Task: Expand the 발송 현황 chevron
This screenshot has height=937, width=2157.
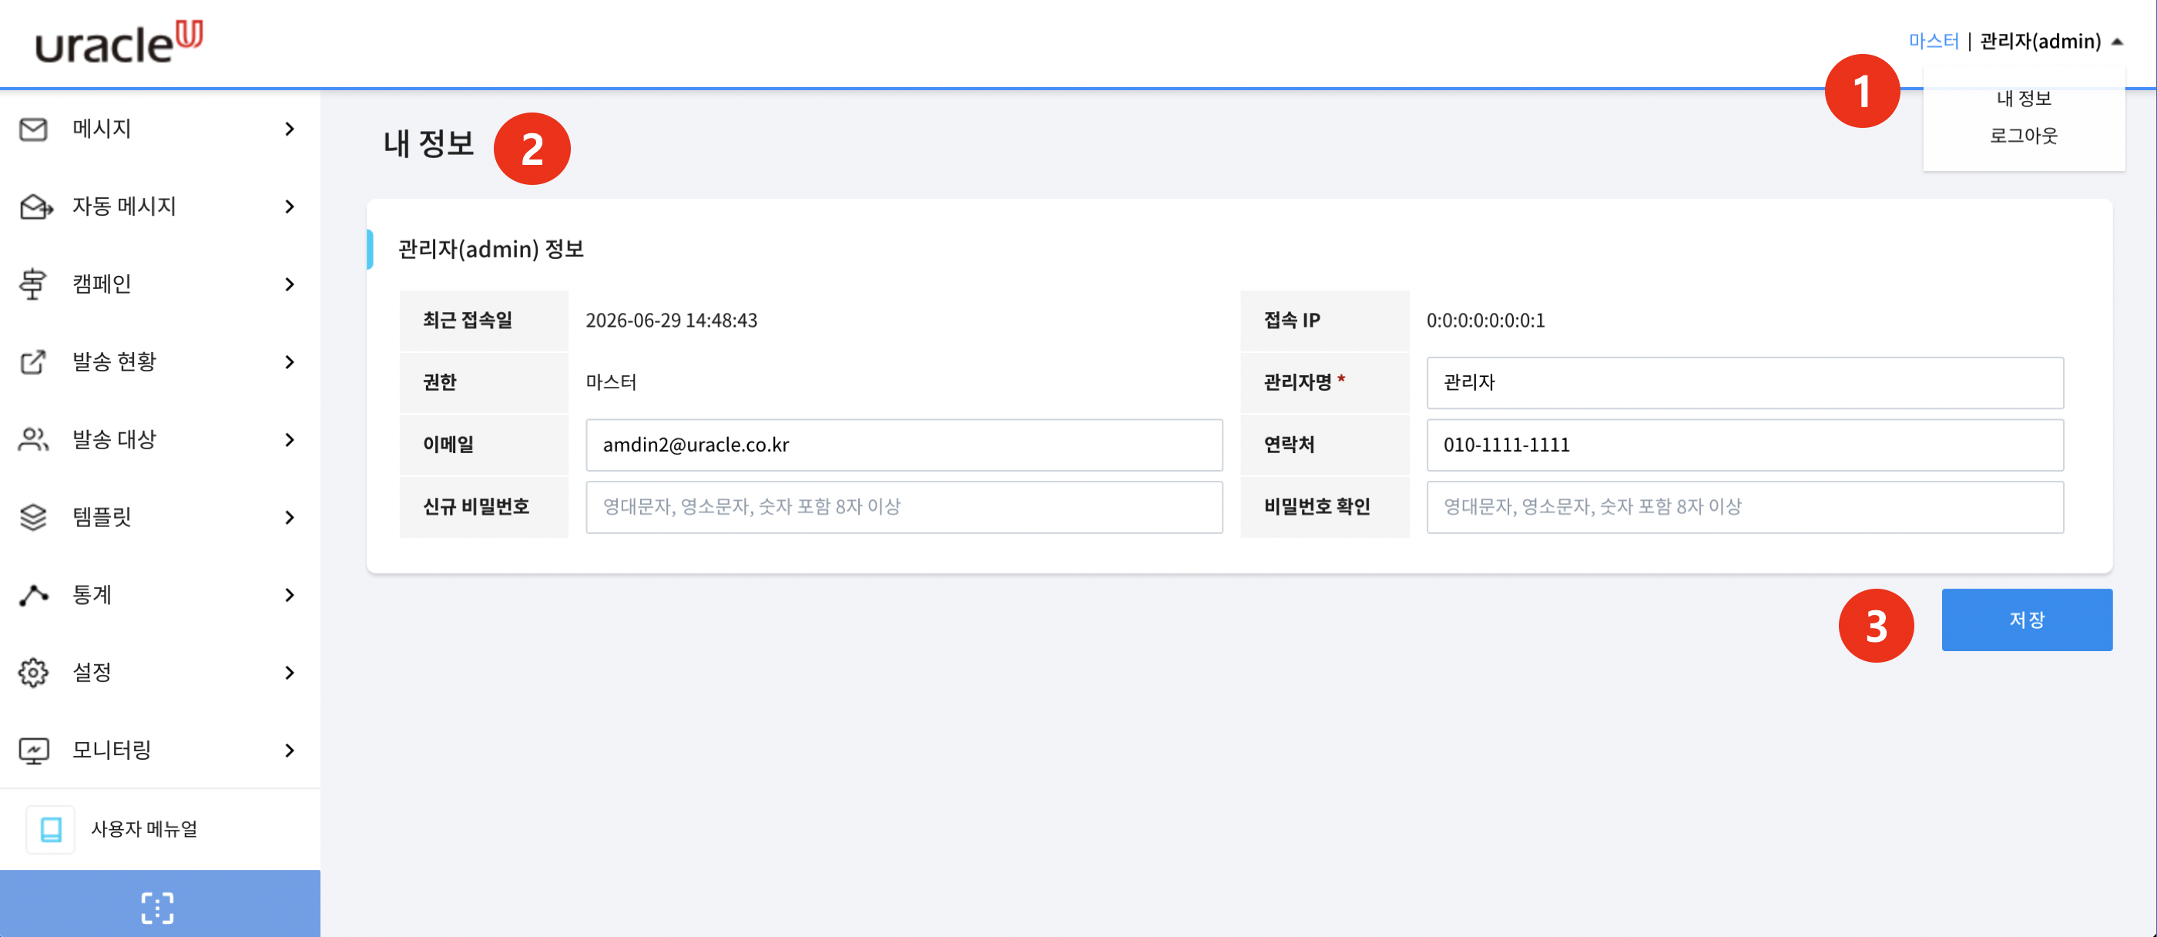Action: [x=290, y=361]
